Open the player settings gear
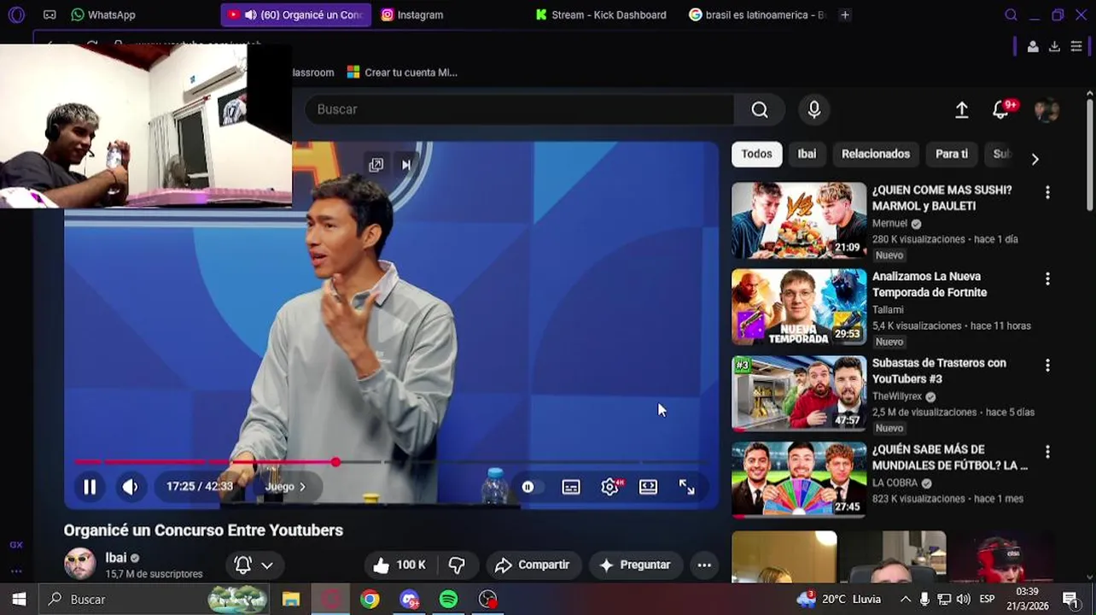 [x=609, y=487]
